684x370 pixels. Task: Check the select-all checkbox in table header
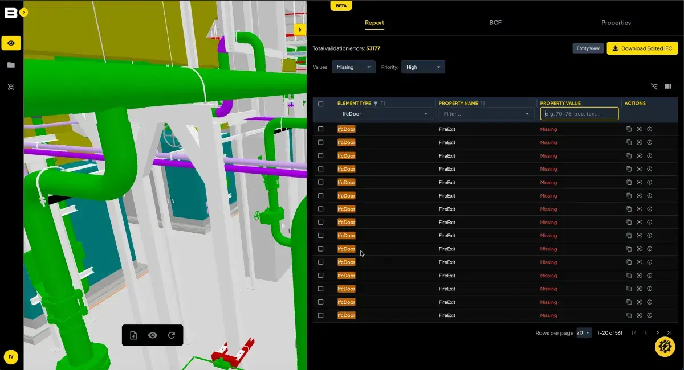click(320, 104)
